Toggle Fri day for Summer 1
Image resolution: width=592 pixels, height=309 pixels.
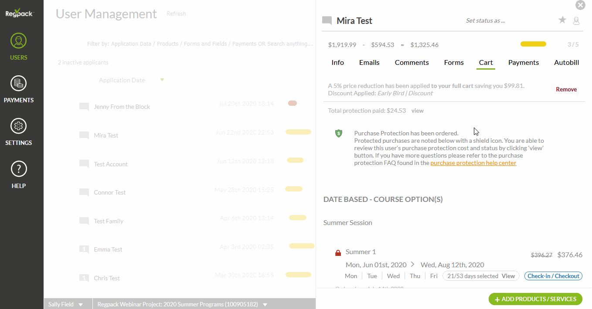coord(434,276)
